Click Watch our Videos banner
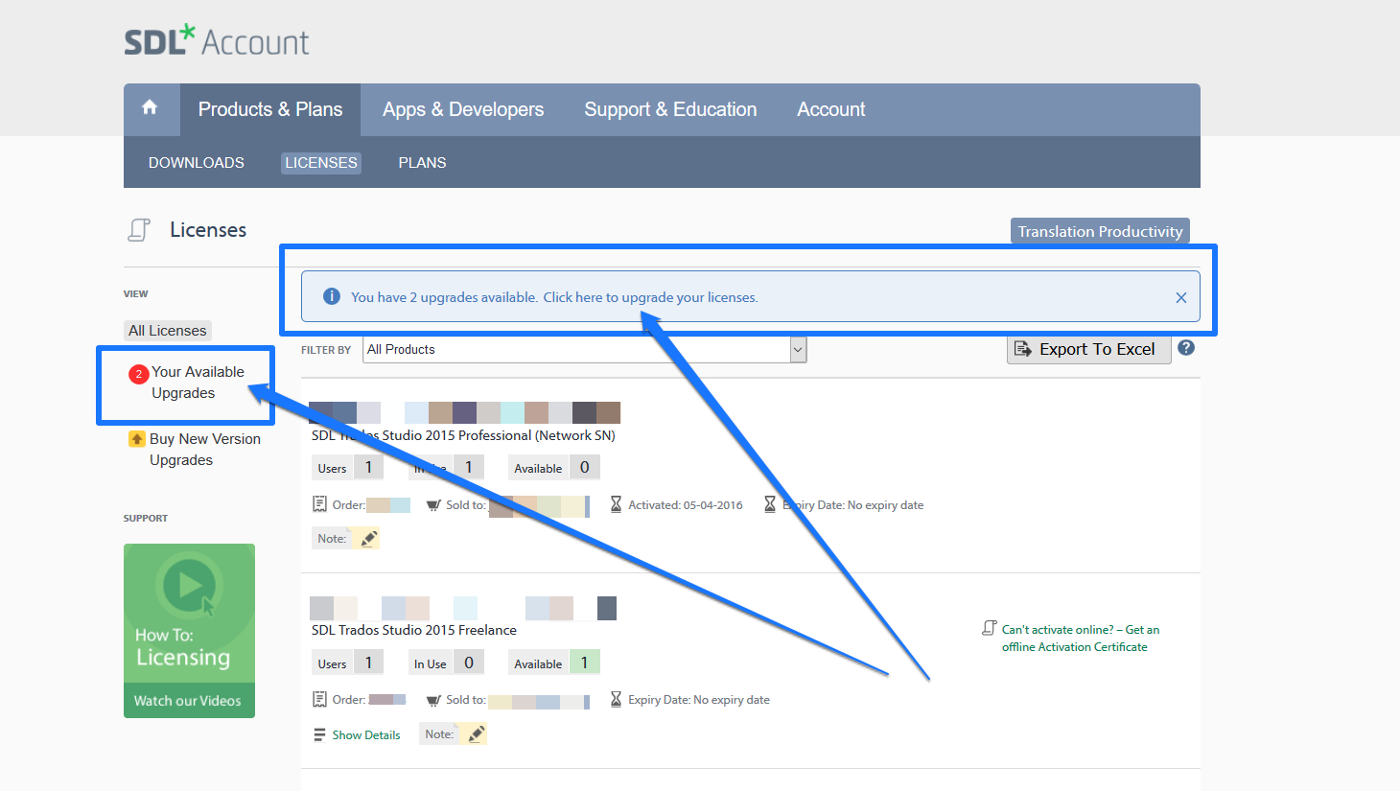Image resolution: width=1400 pixels, height=791 pixels. tap(189, 701)
